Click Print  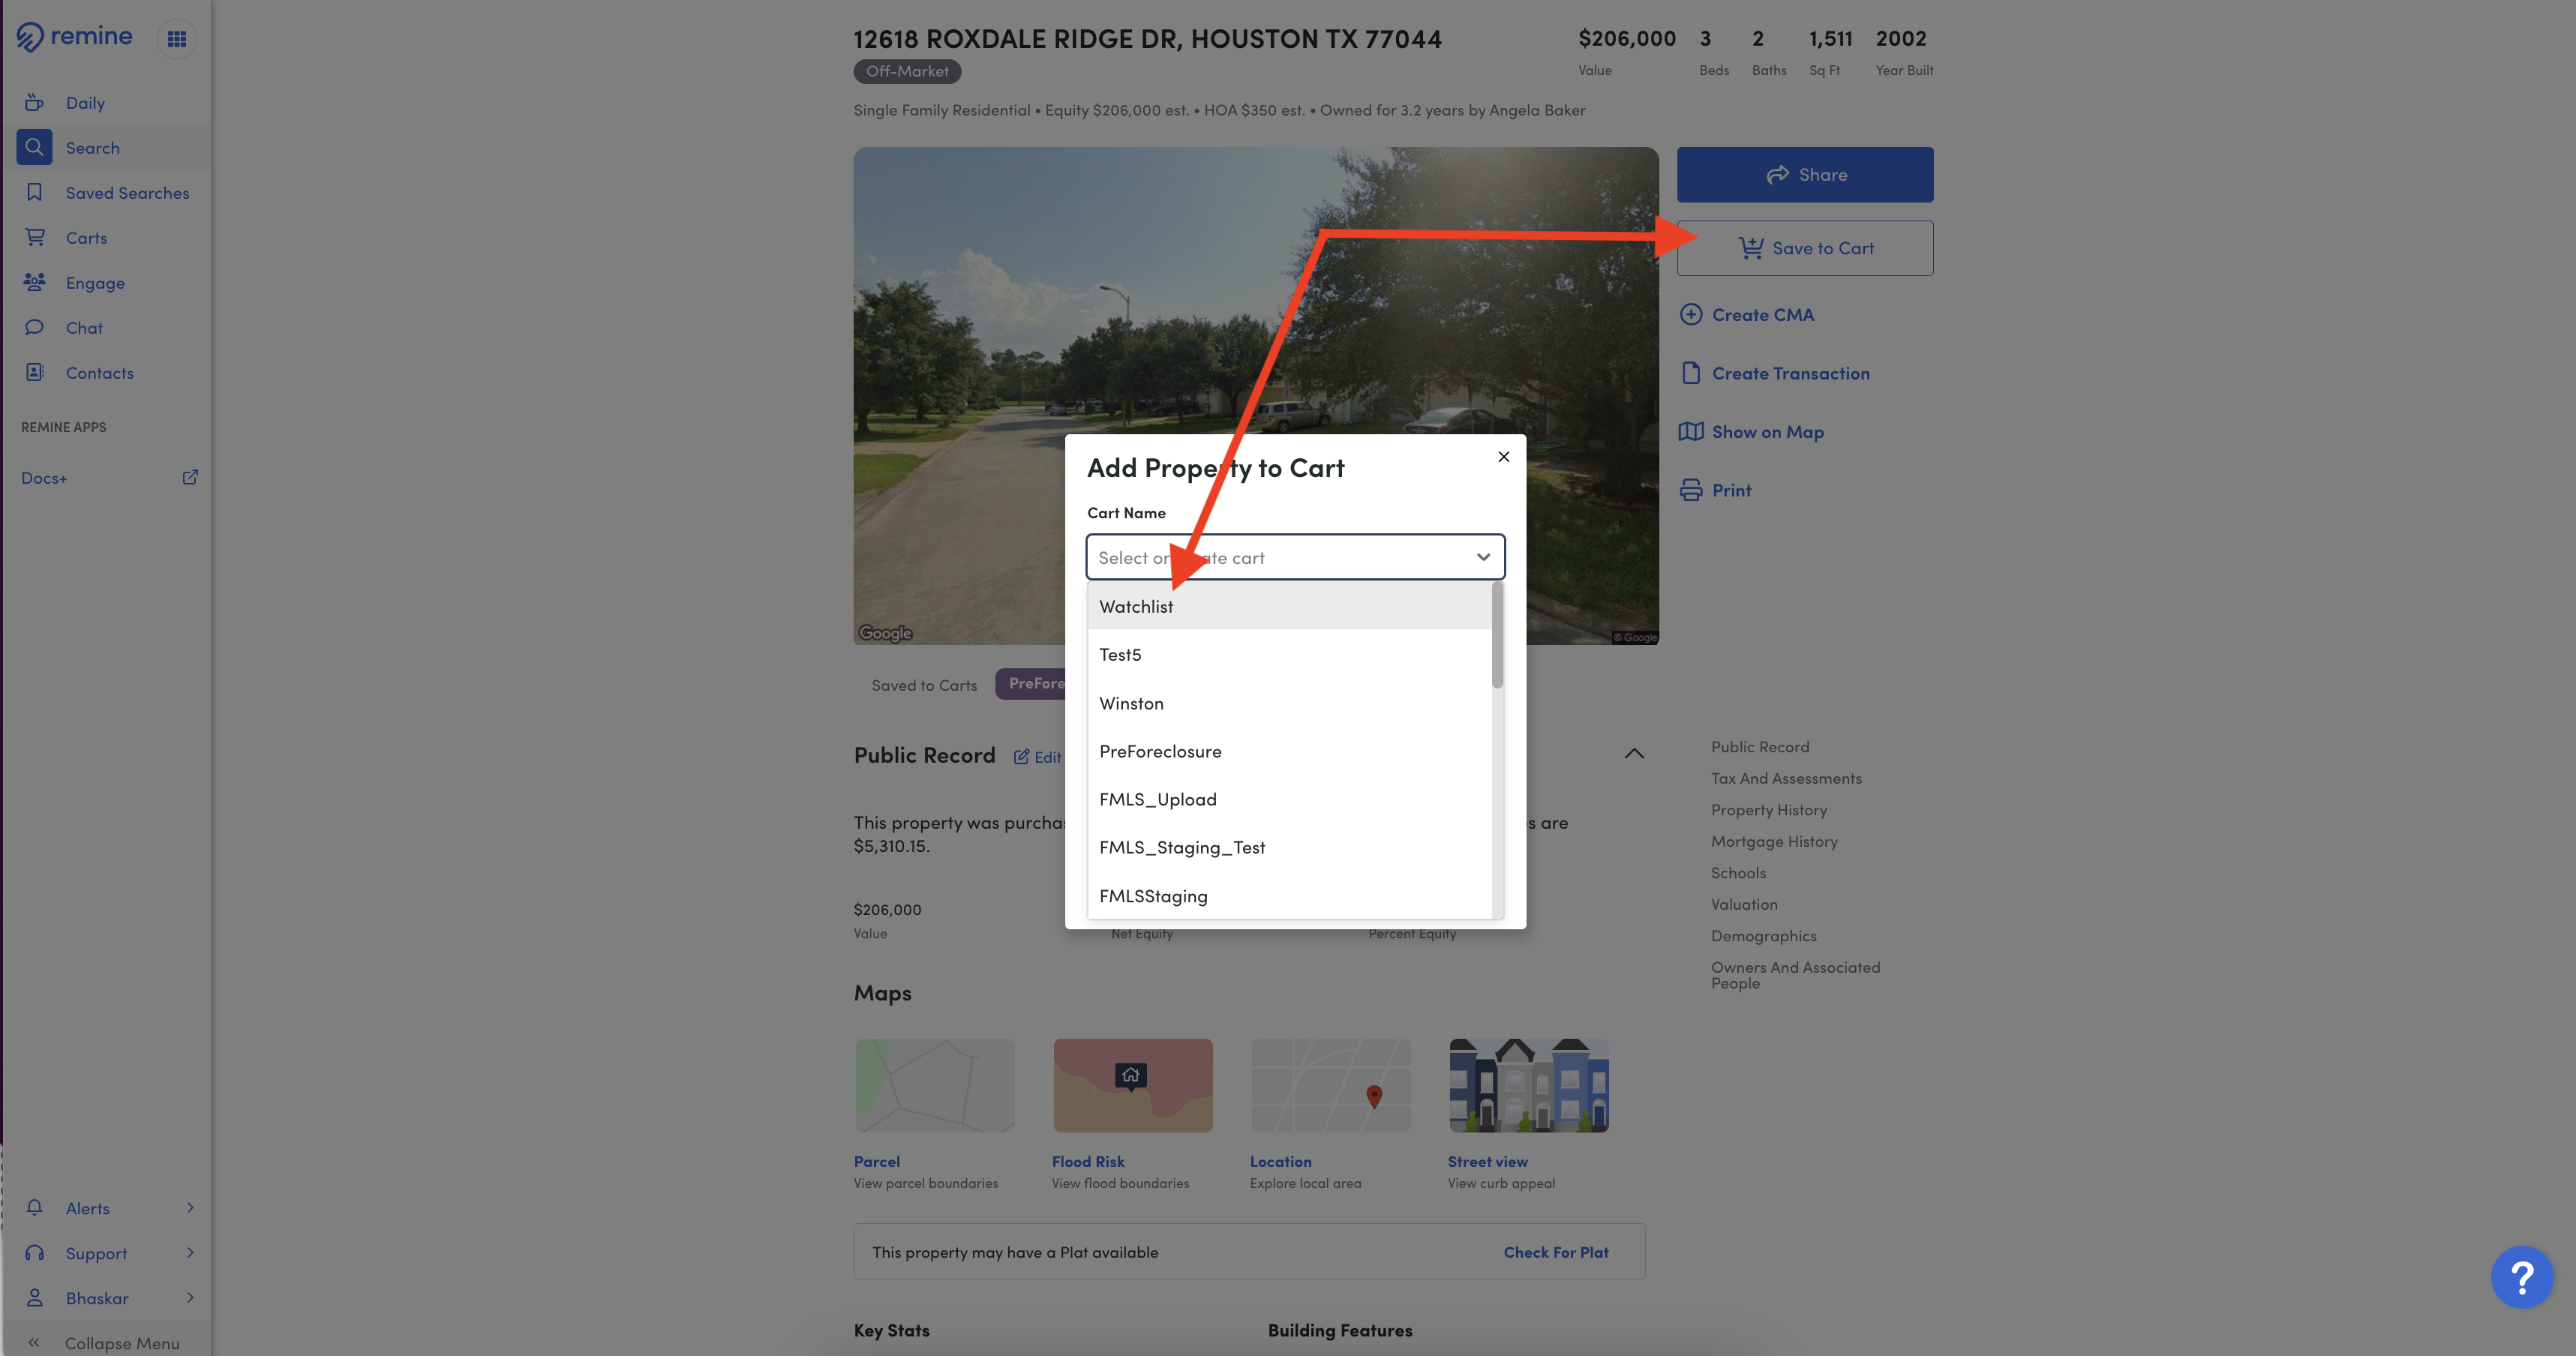pos(1731,491)
